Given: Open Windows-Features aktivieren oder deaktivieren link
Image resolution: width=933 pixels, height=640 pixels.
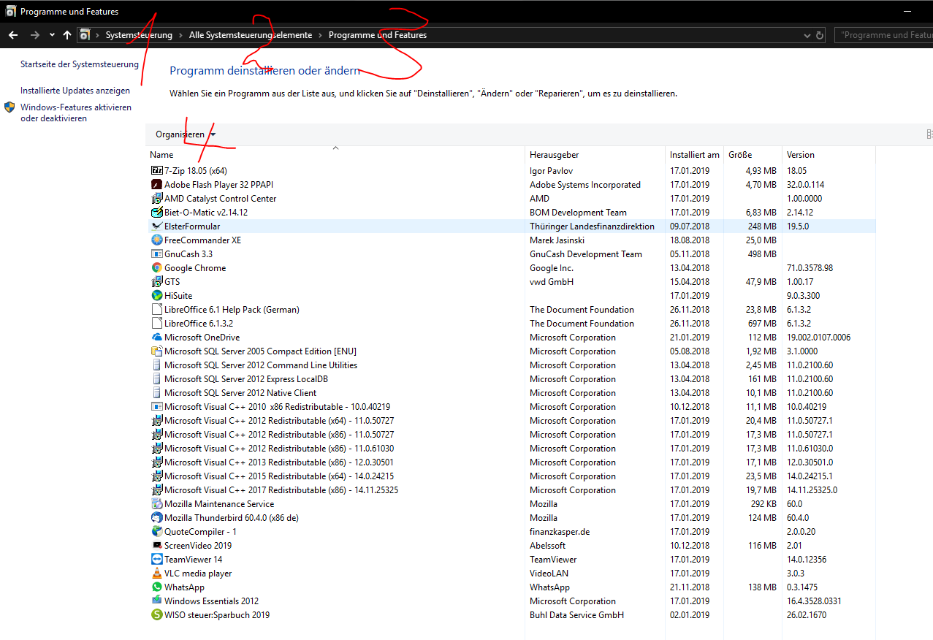Looking at the screenshot, I should (76, 113).
